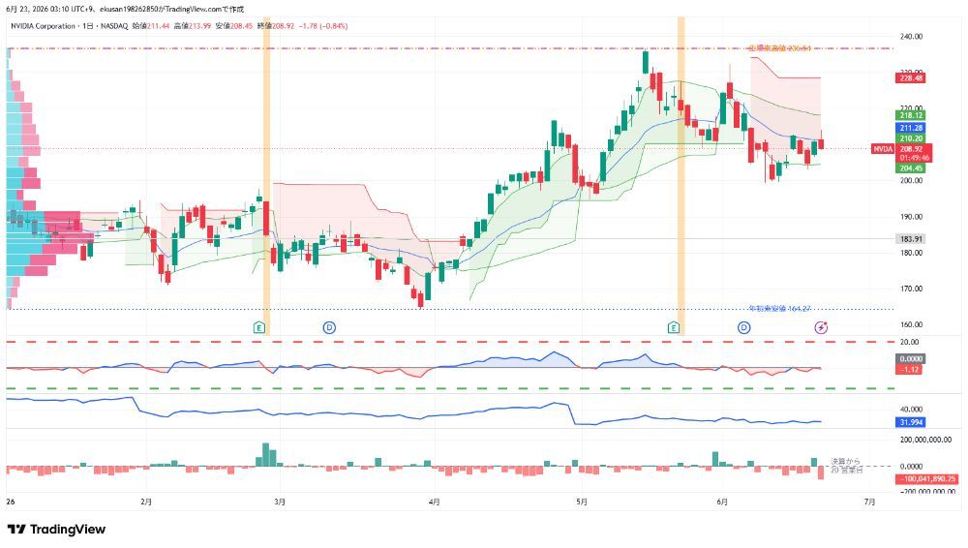Click the gray 0.0000 indicator label
The width and height of the screenshot is (968, 548).
pyautogui.click(x=911, y=359)
